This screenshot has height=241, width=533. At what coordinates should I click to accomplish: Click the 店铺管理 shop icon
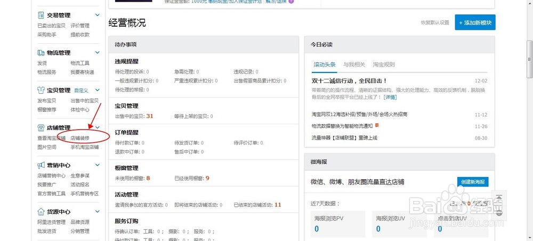[41, 128]
